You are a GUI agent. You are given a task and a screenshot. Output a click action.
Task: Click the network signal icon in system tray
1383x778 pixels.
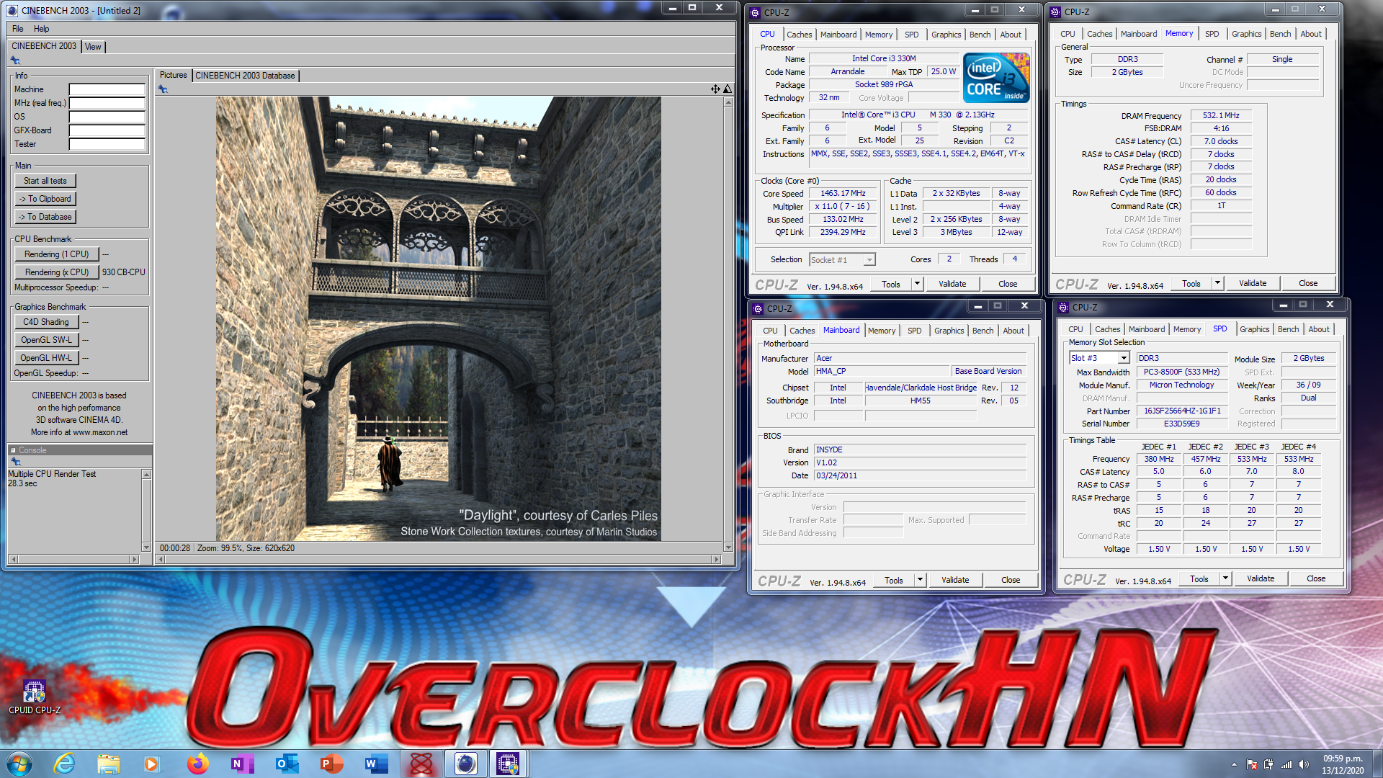click(x=1286, y=764)
